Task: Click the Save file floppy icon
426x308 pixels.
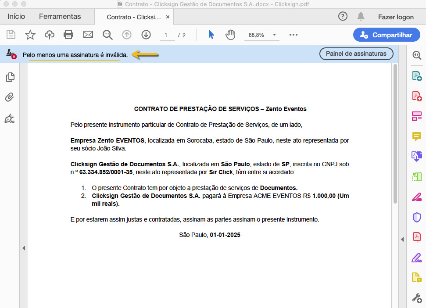Action: (x=11, y=35)
